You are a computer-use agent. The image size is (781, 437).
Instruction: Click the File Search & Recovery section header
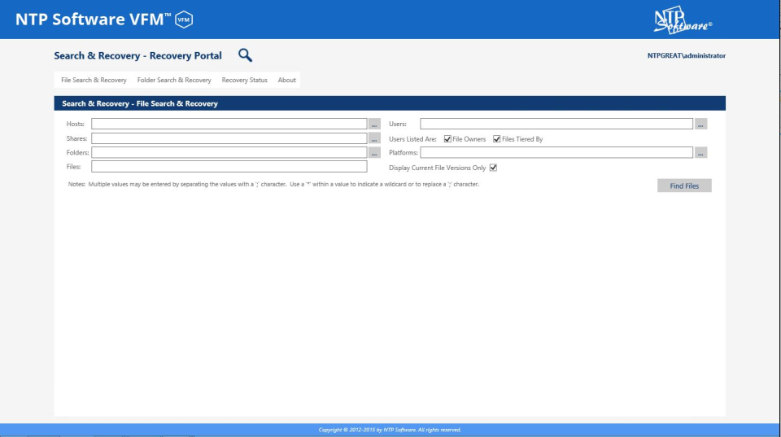click(390, 103)
